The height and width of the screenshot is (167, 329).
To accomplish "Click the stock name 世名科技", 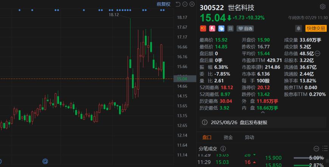I will [241, 8].
